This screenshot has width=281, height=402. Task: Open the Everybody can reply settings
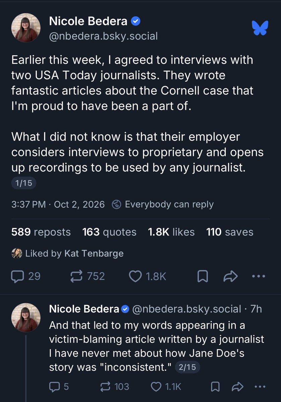pyautogui.click(x=163, y=204)
